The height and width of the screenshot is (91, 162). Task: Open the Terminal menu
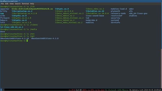point(25,4)
